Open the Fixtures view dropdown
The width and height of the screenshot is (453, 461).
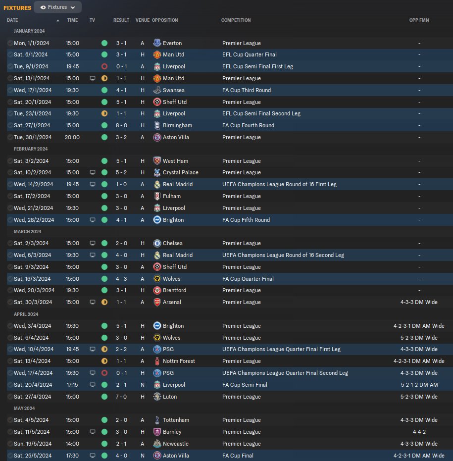57,7
